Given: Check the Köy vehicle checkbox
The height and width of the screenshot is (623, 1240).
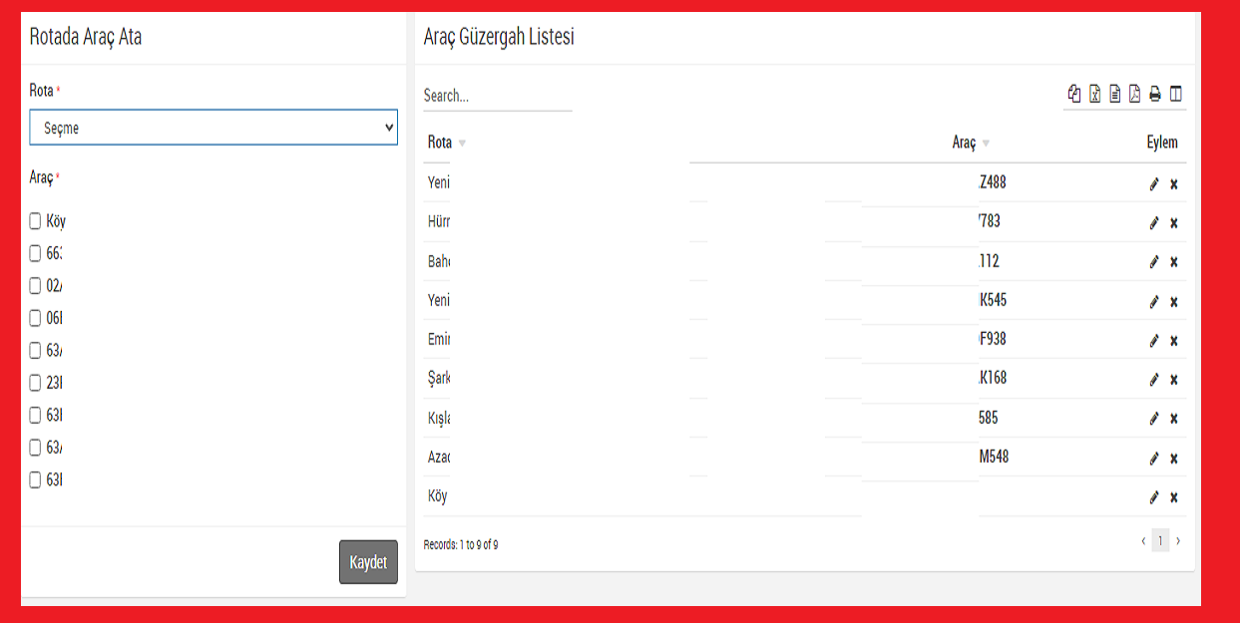Looking at the screenshot, I should (x=36, y=221).
